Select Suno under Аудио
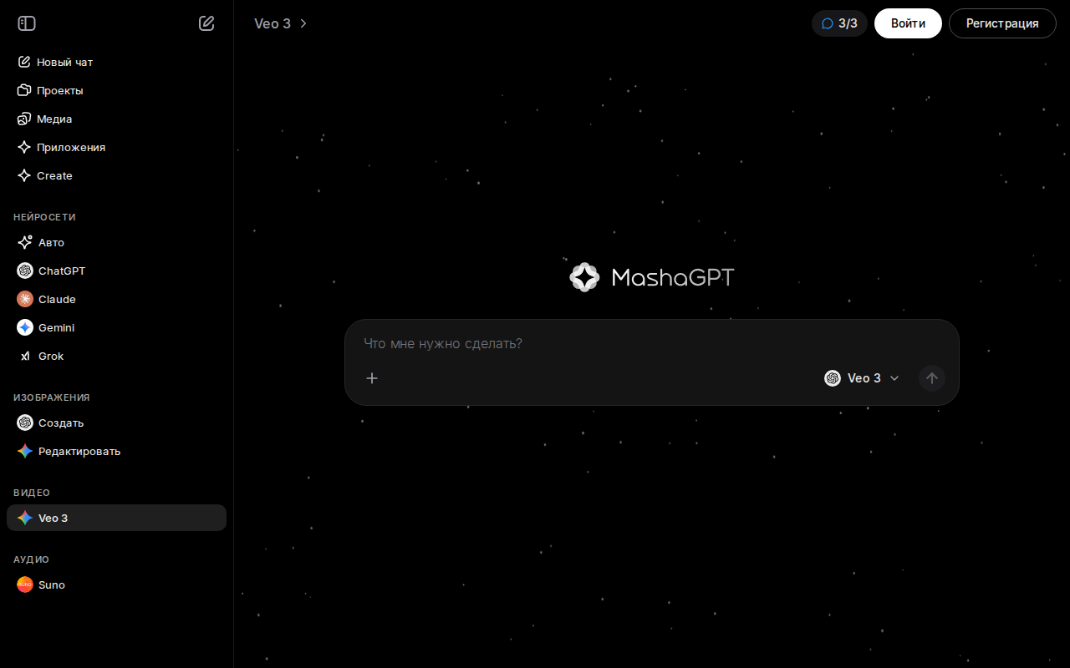Screen dimensions: 1070x668 tap(116, 584)
